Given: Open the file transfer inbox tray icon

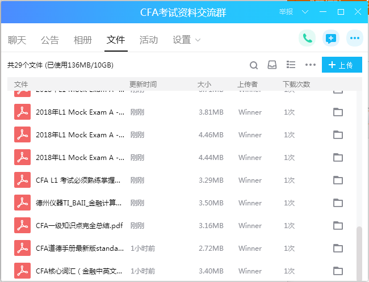Looking at the screenshot, I should pyautogui.click(x=272, y=65).
